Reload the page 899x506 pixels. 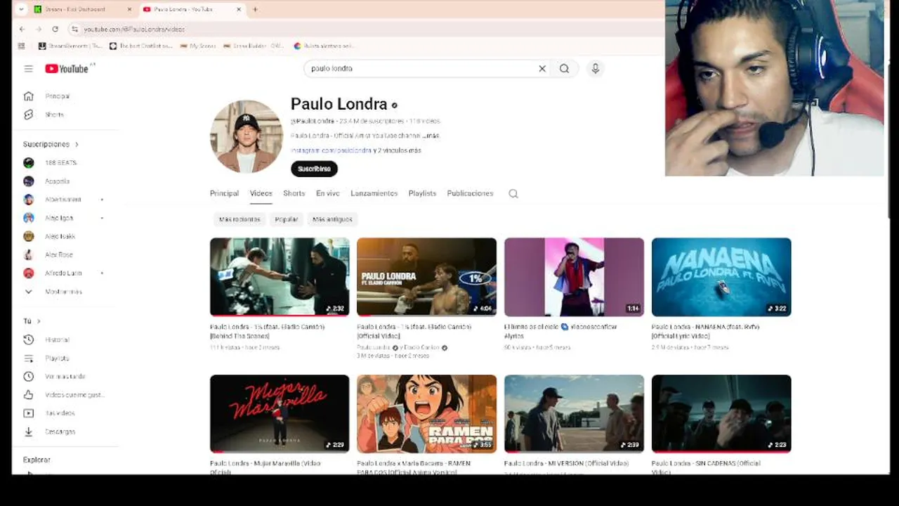(55, 29)
